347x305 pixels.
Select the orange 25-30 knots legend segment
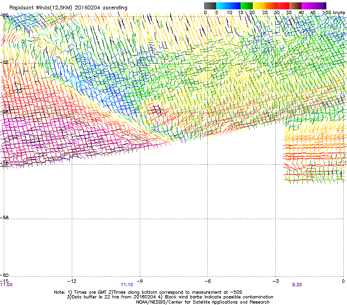(271, 6)
